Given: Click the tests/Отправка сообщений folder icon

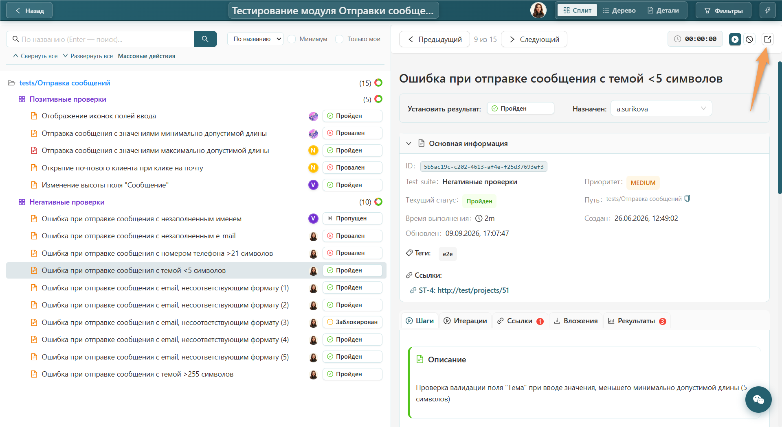Looking at the screenshot, I should coord(12,83).
